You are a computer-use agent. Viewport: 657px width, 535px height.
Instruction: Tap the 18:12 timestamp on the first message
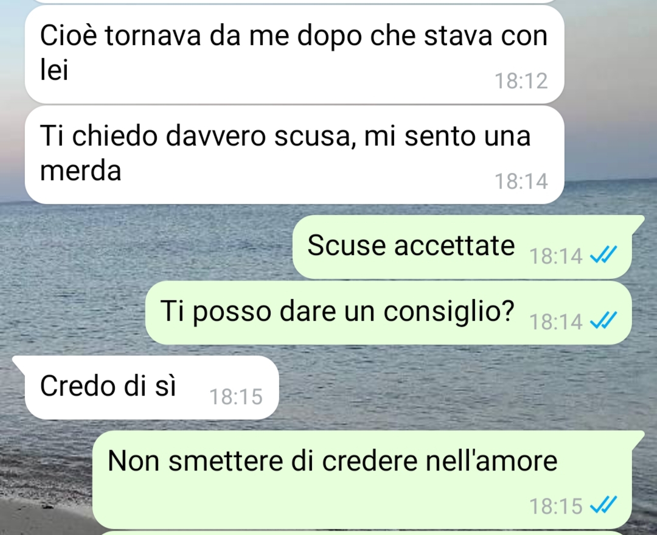pyautogui.click(x=521, y=81)
